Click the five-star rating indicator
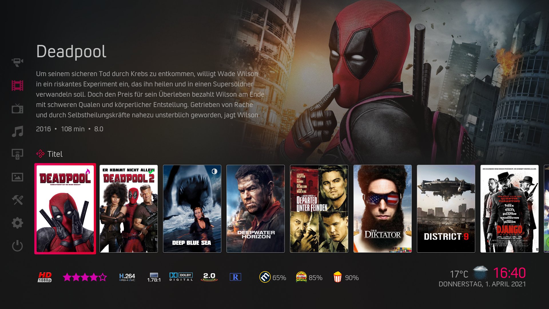The image size is (549, 309). (85, 277)
